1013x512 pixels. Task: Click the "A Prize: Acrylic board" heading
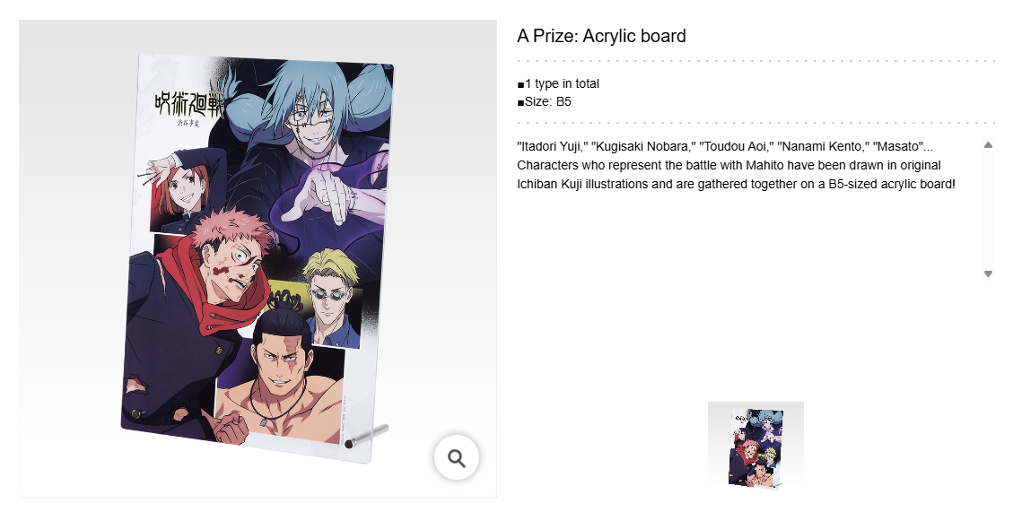coord(601,36)
